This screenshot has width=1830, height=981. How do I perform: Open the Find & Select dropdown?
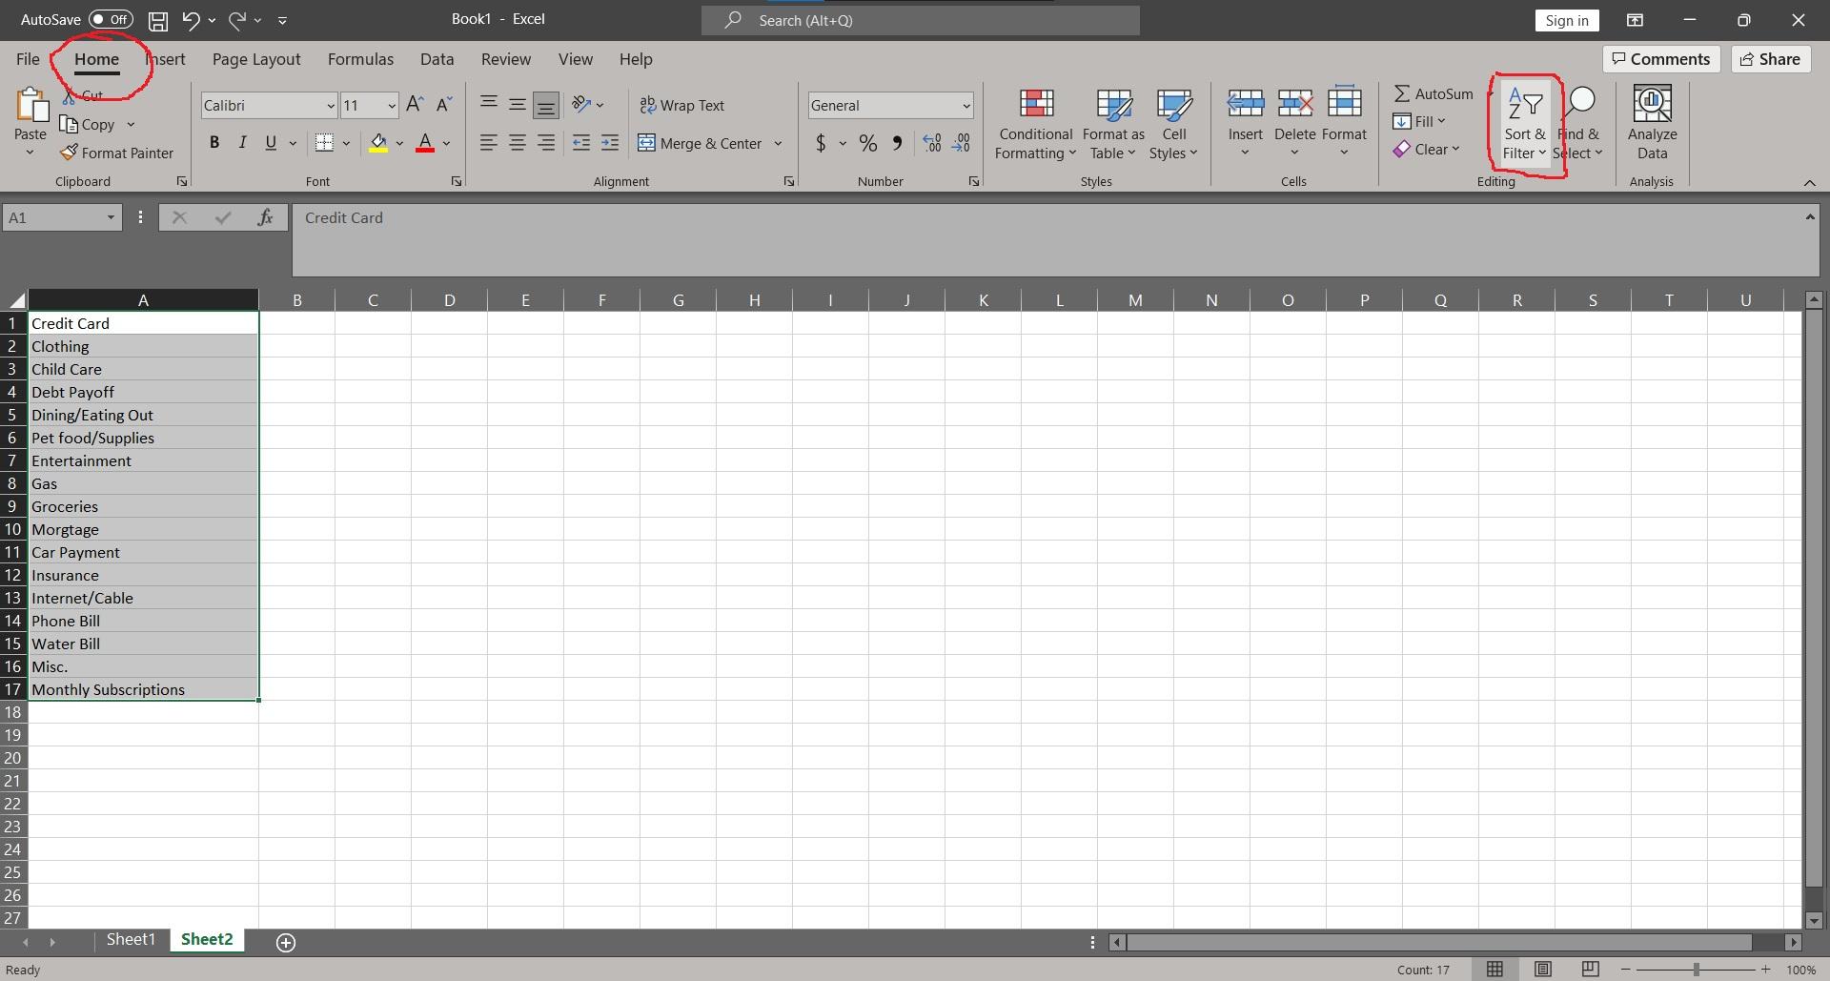1578,124
